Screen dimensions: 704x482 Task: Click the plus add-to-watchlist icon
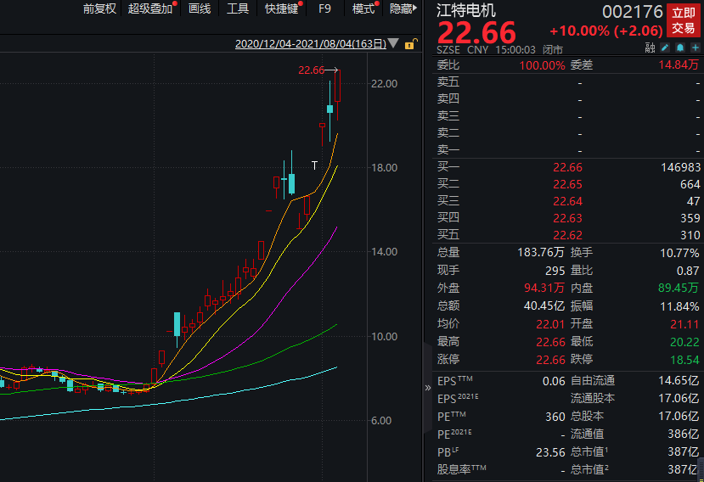point(695,48)
